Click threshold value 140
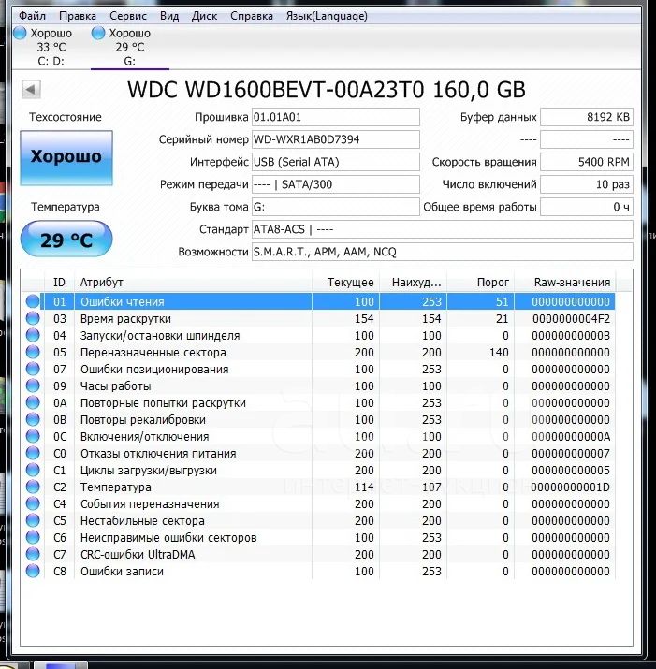The width and height of the screenshot is (656, 669). [499, 353]
